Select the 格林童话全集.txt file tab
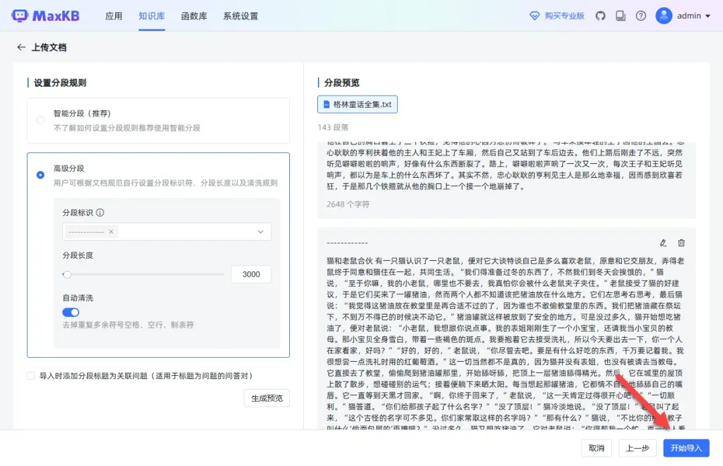The width and height of the screenshot is (723, 466). [357, 104]
